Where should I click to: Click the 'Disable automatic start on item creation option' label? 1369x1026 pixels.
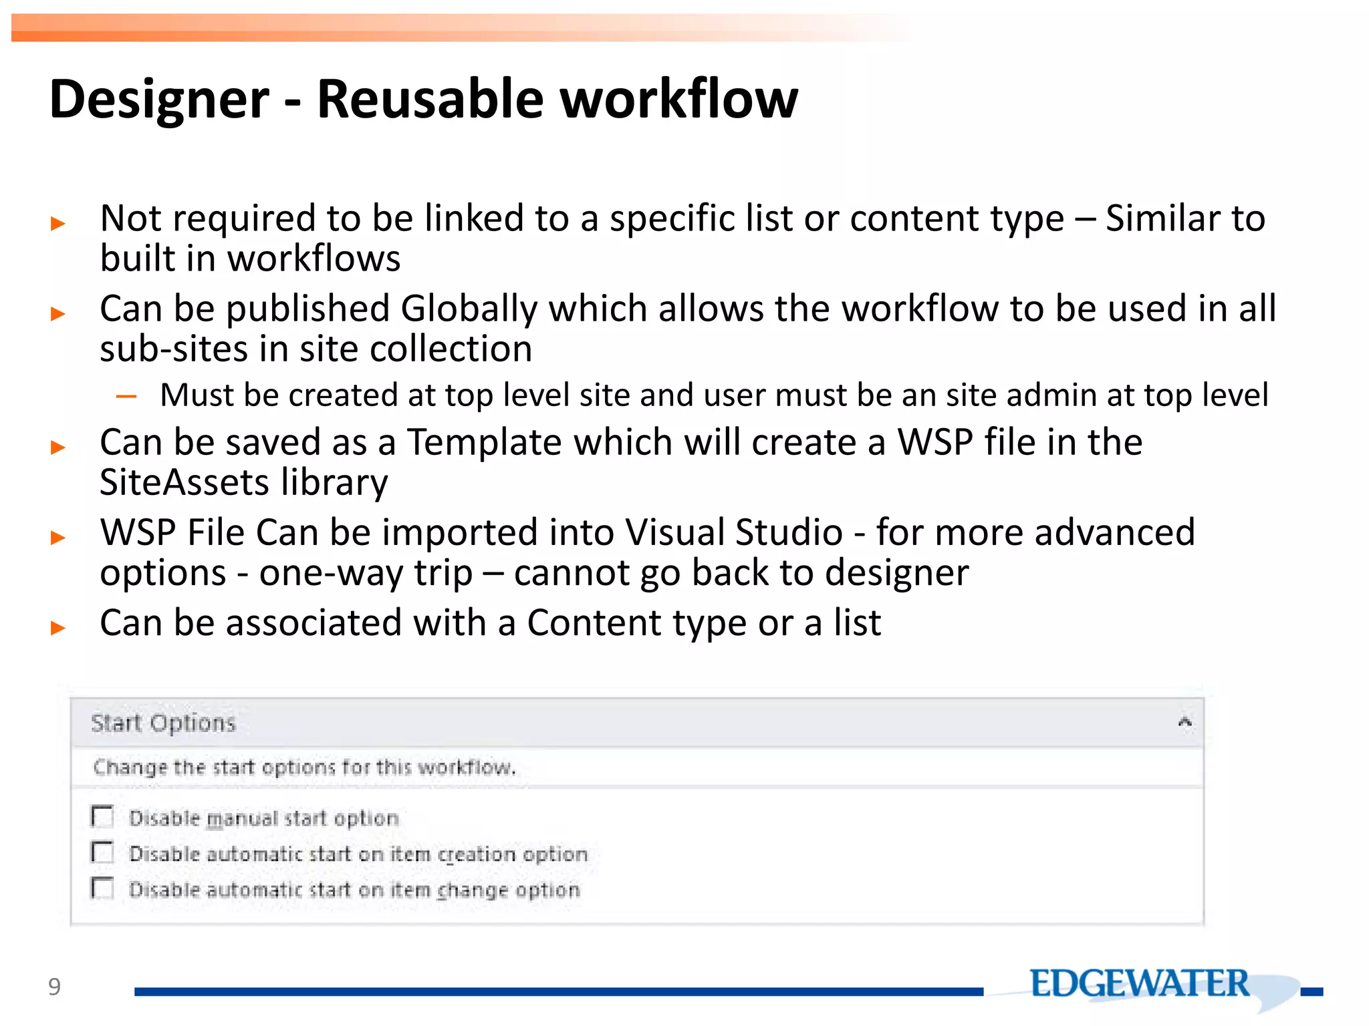358,854
